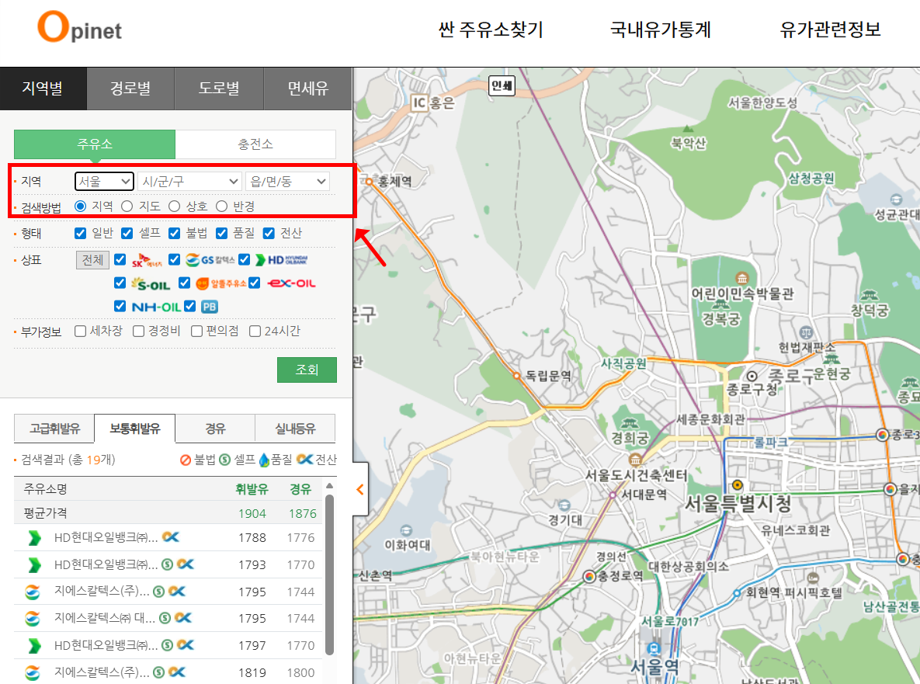Open the 싼 주유소찾기 menu
Viewport: 920px width, 684px height.
(491, 30)
